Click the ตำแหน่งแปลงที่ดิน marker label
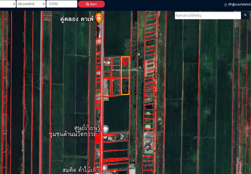This screenshot has width=251, height=174. pos(125,70)
